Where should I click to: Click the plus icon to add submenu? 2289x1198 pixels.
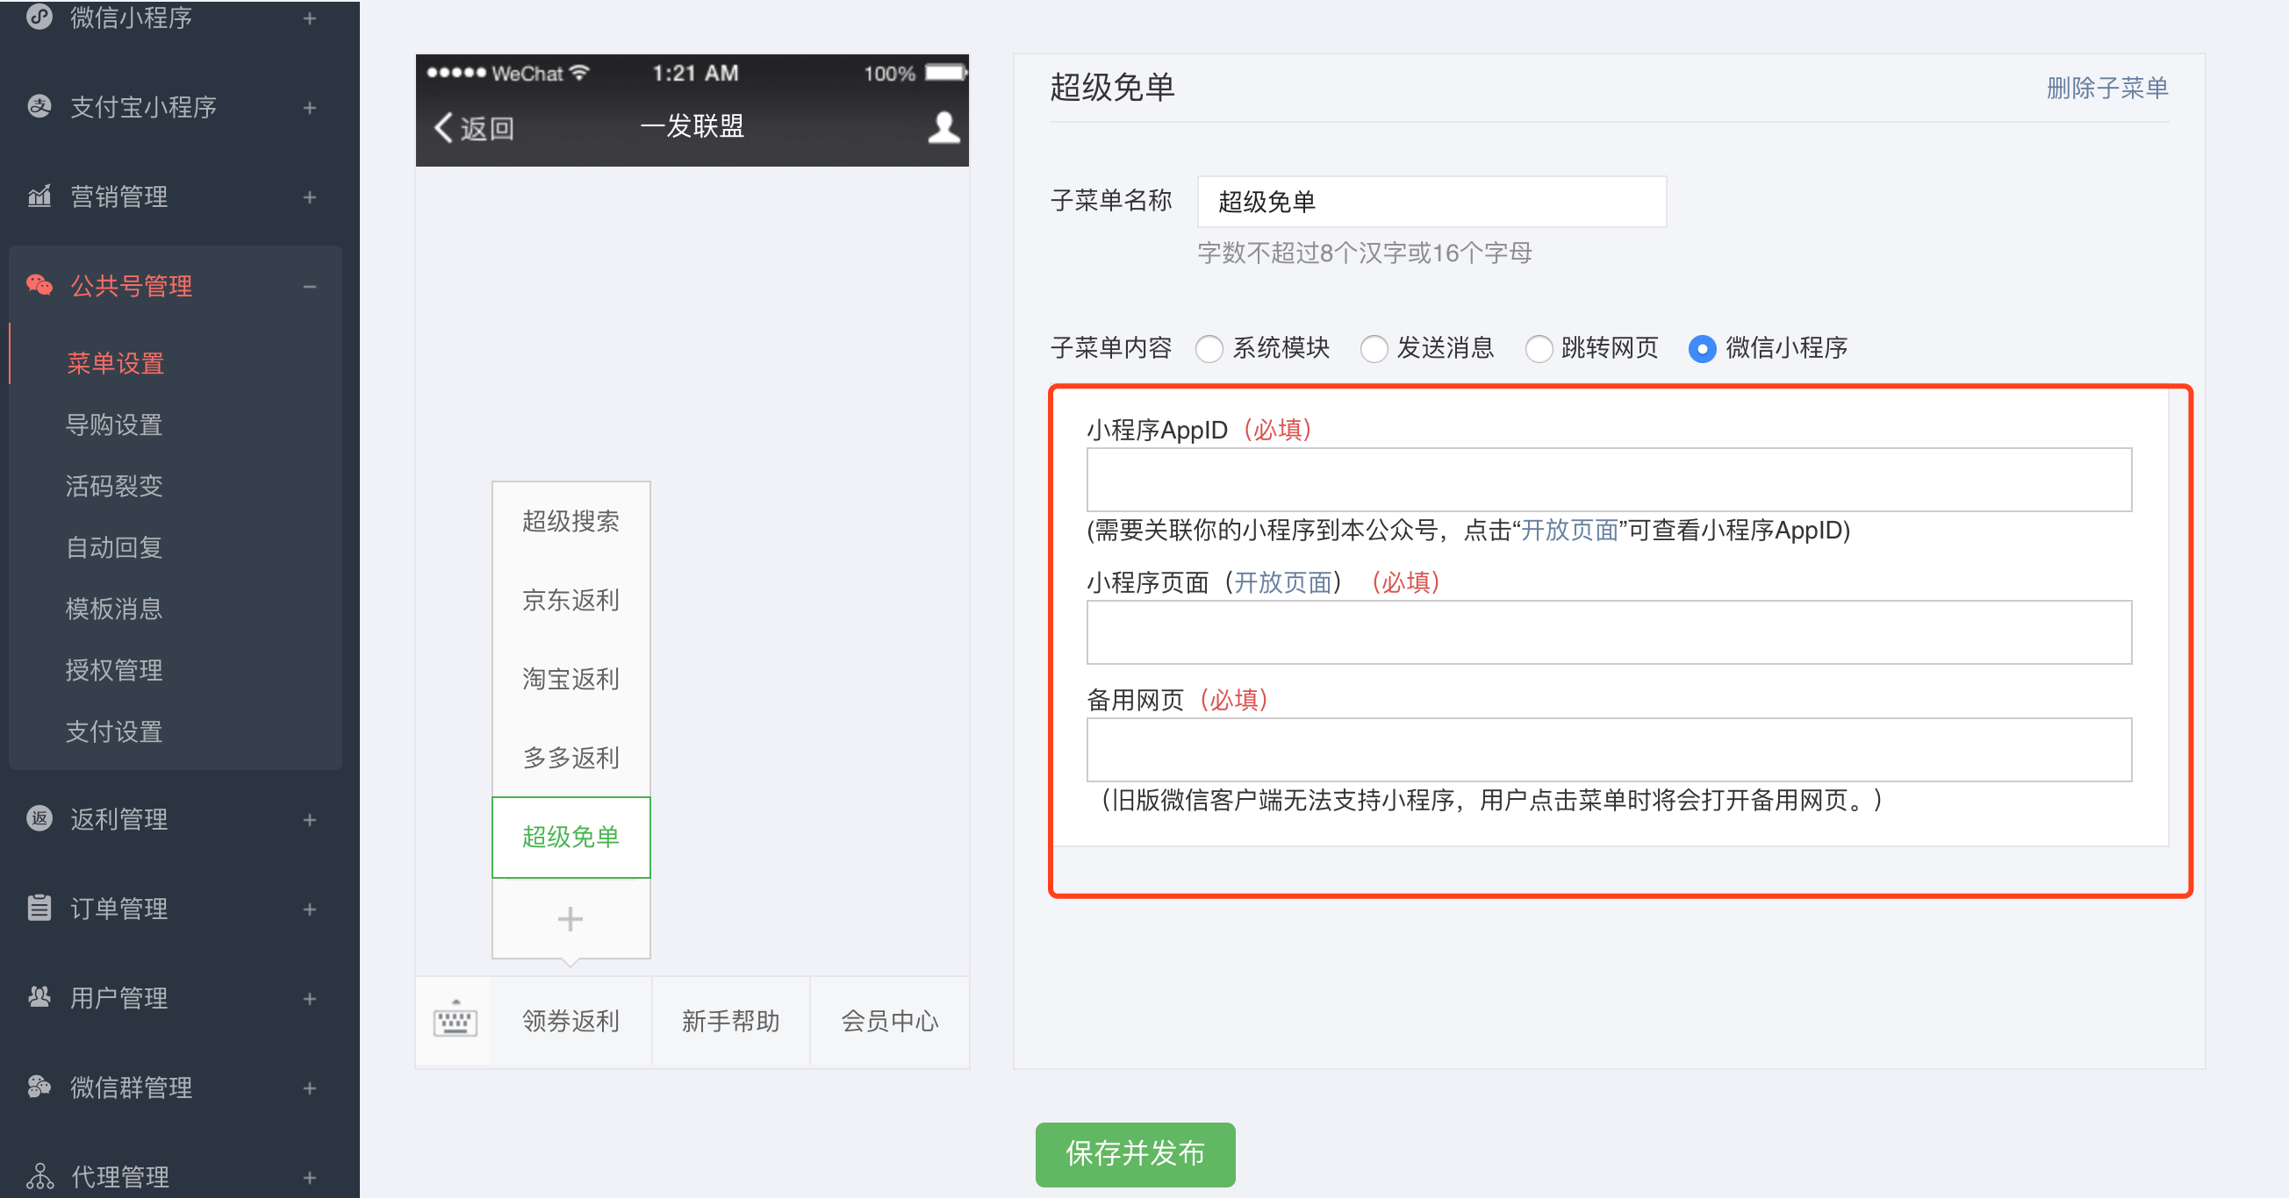570,918
